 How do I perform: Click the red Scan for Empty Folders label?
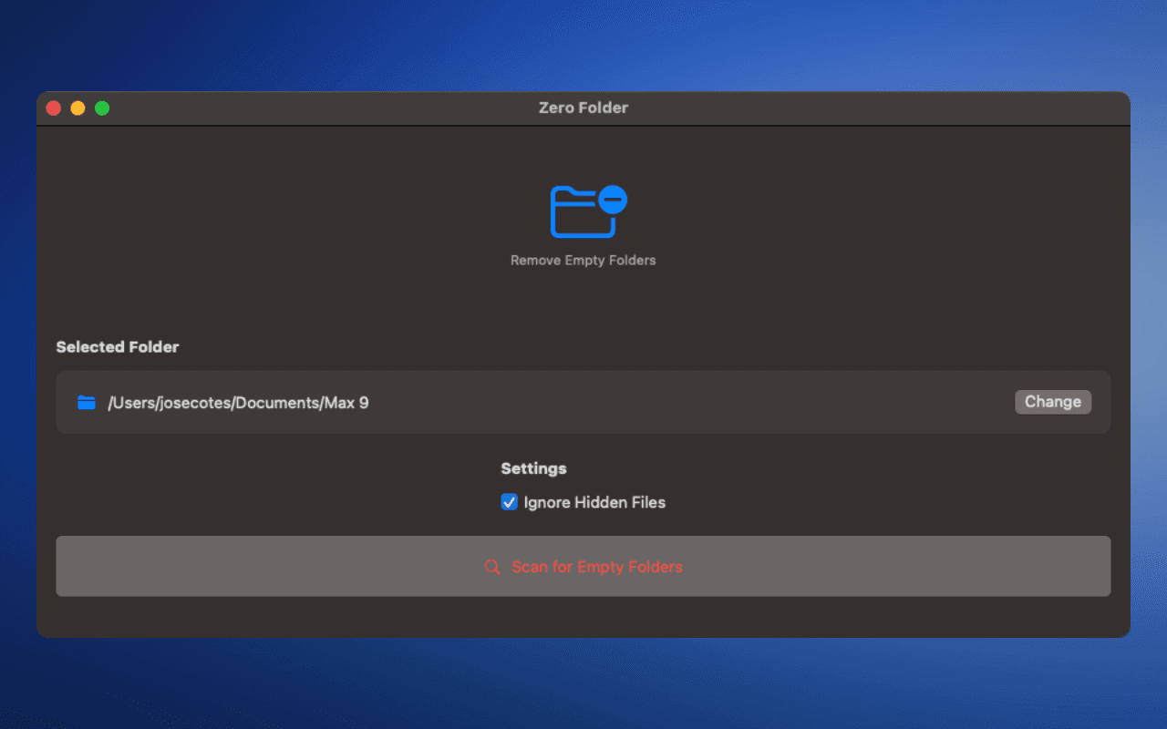point(597,566)
